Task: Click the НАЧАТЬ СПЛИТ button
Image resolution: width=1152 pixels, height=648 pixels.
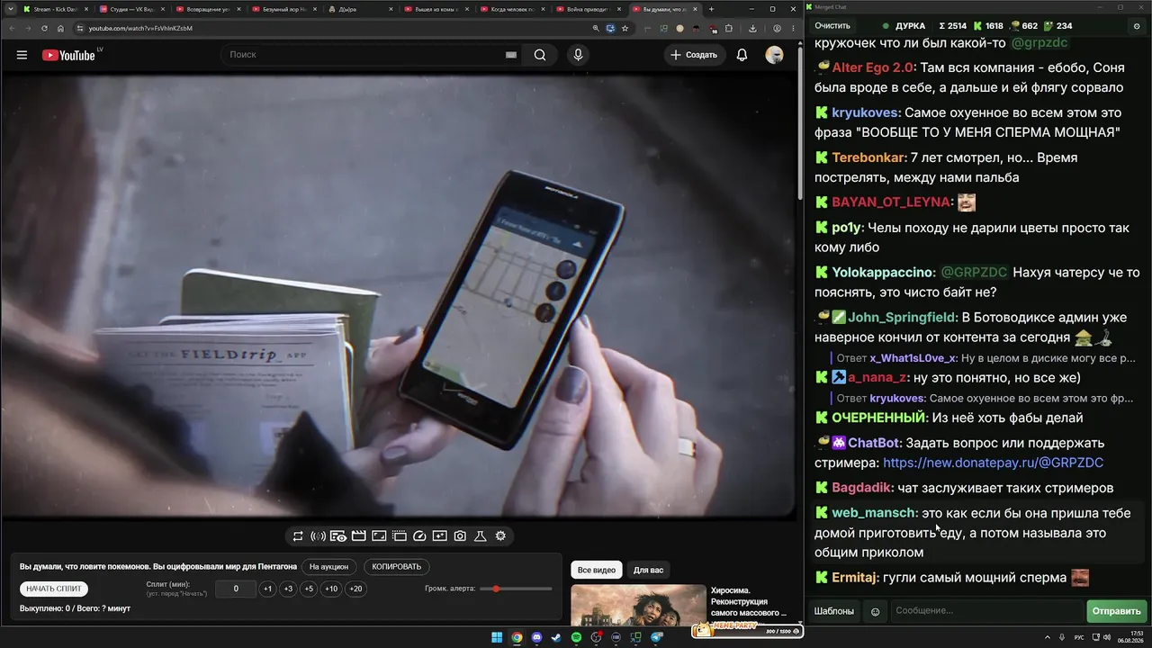Action: click(54, 589)
